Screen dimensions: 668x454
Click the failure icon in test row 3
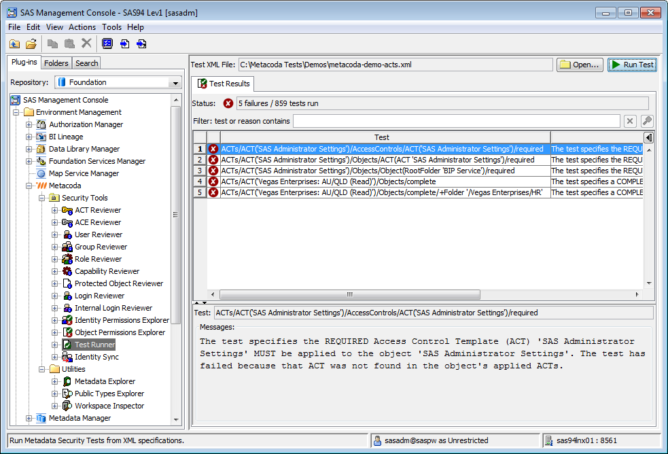(213, 171)
